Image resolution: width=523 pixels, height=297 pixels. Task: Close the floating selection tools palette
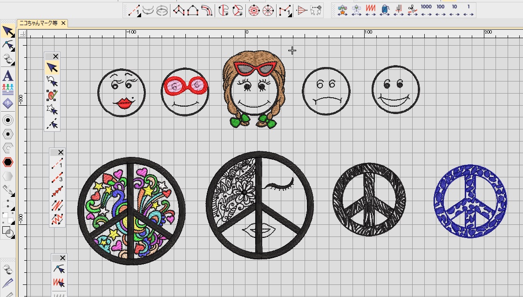click(56, 56)
